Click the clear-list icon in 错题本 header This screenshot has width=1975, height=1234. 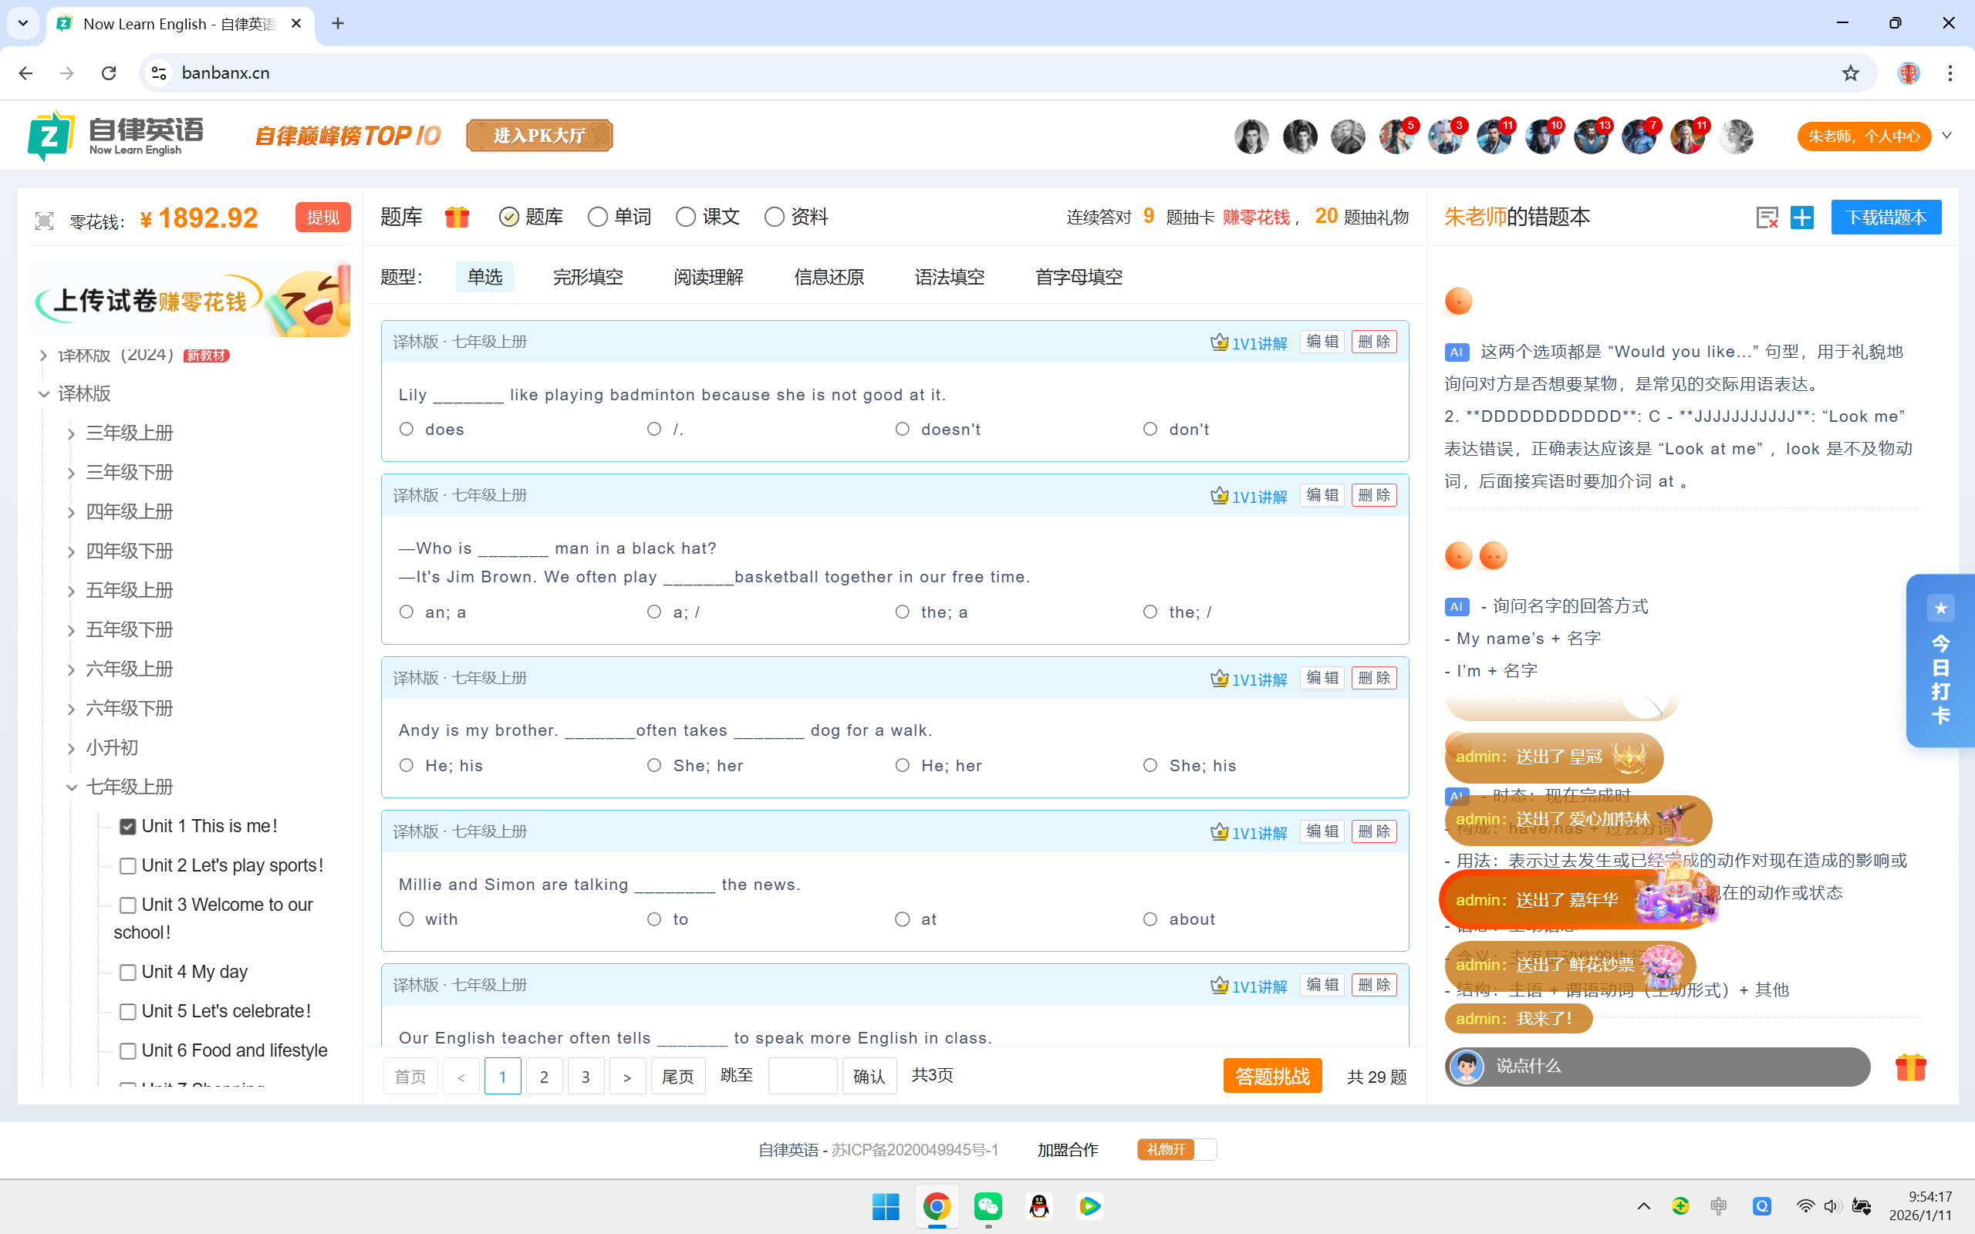(x=1766, y=217)
